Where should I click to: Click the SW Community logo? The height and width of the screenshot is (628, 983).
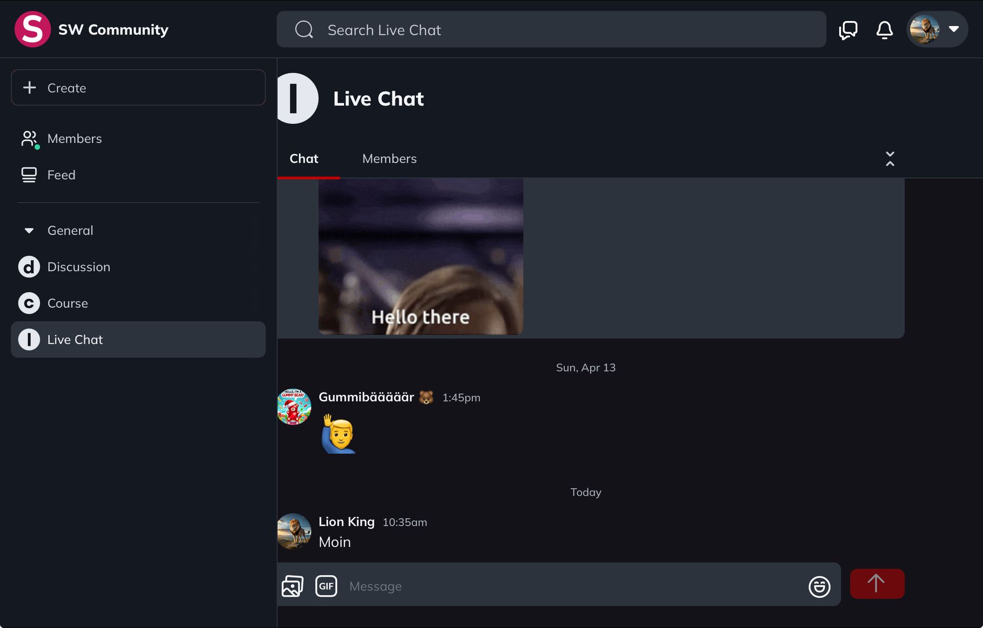pyautogui.click(x=32, y=29)
